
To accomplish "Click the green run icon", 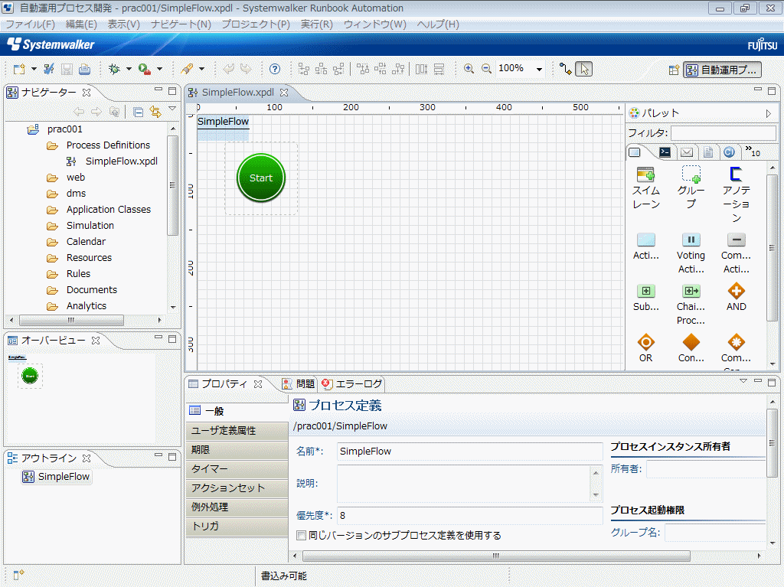I will [145, 69].
